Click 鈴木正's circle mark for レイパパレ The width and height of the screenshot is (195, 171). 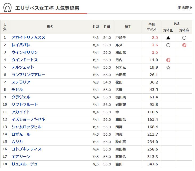pos(168,45)
